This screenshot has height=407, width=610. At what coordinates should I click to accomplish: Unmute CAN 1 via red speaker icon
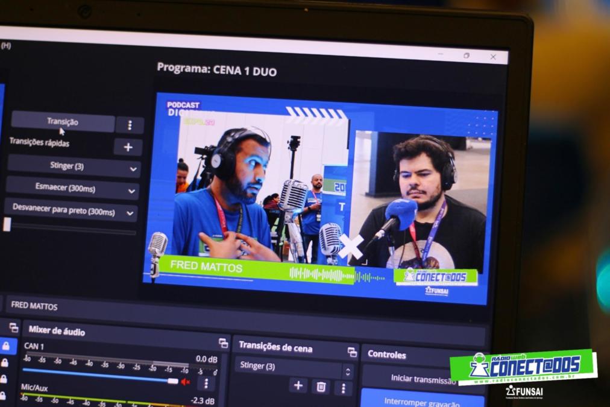pyautogui.click(x=186, y=382)
